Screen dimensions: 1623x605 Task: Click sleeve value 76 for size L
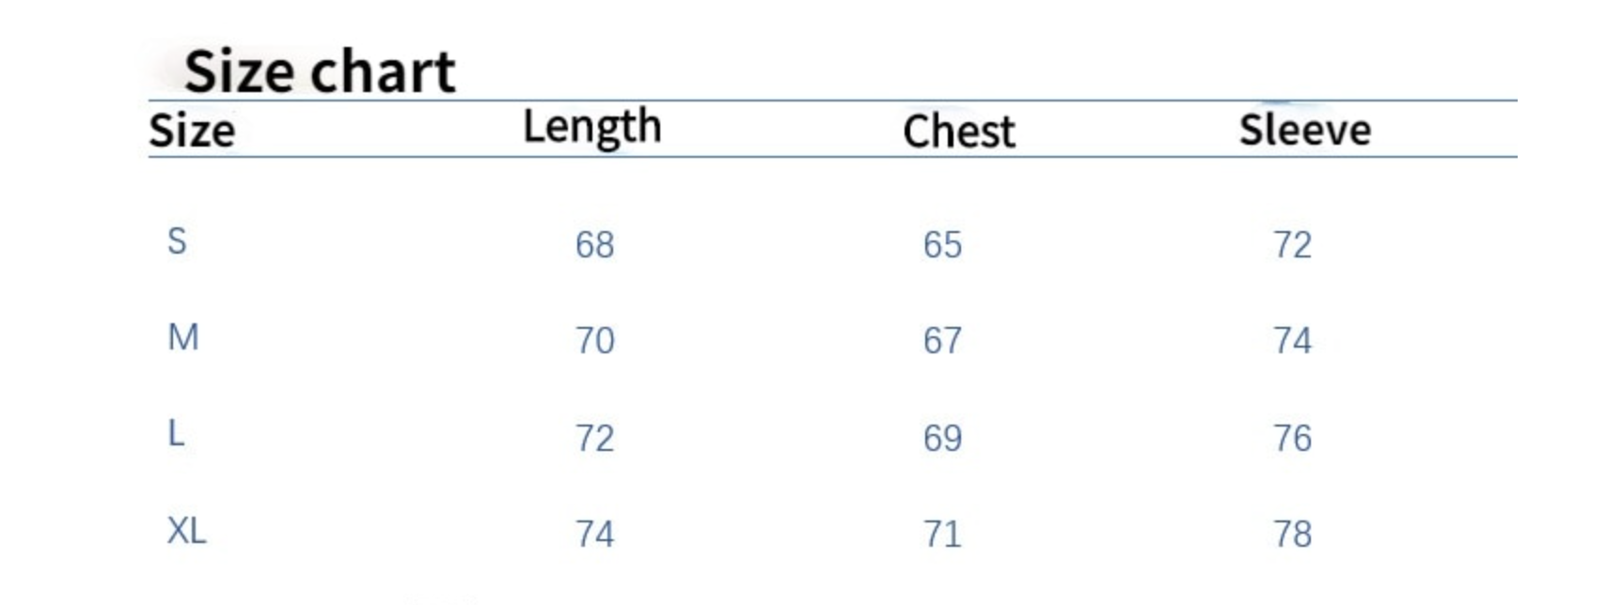(1292, 439)
